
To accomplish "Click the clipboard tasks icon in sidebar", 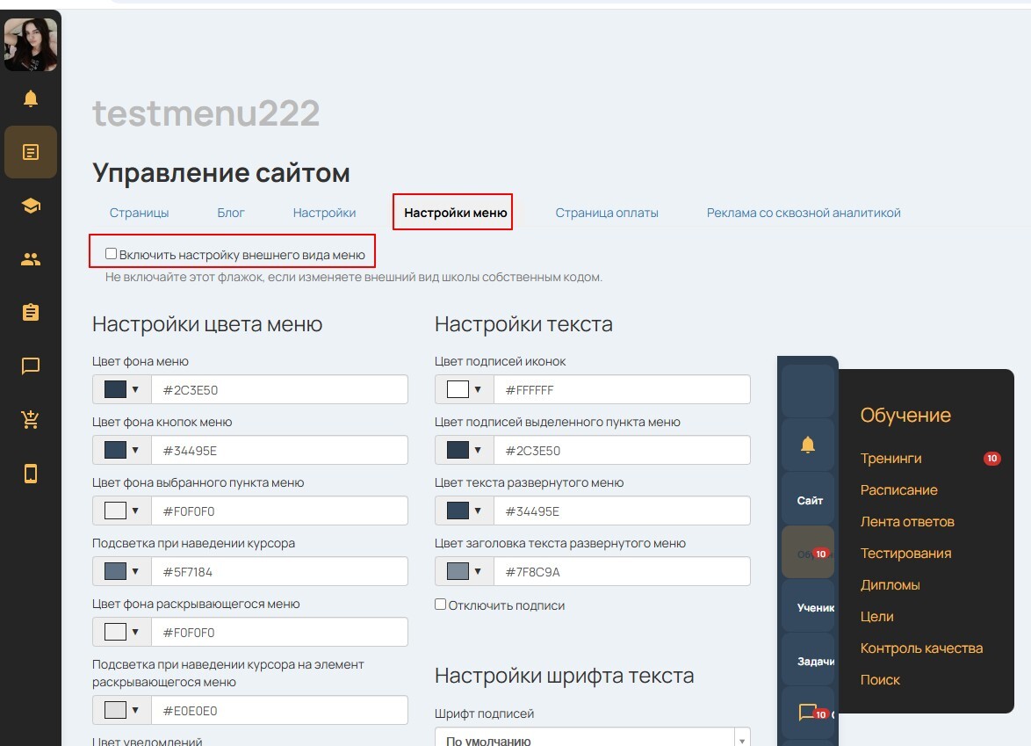I will click(31, 313).
